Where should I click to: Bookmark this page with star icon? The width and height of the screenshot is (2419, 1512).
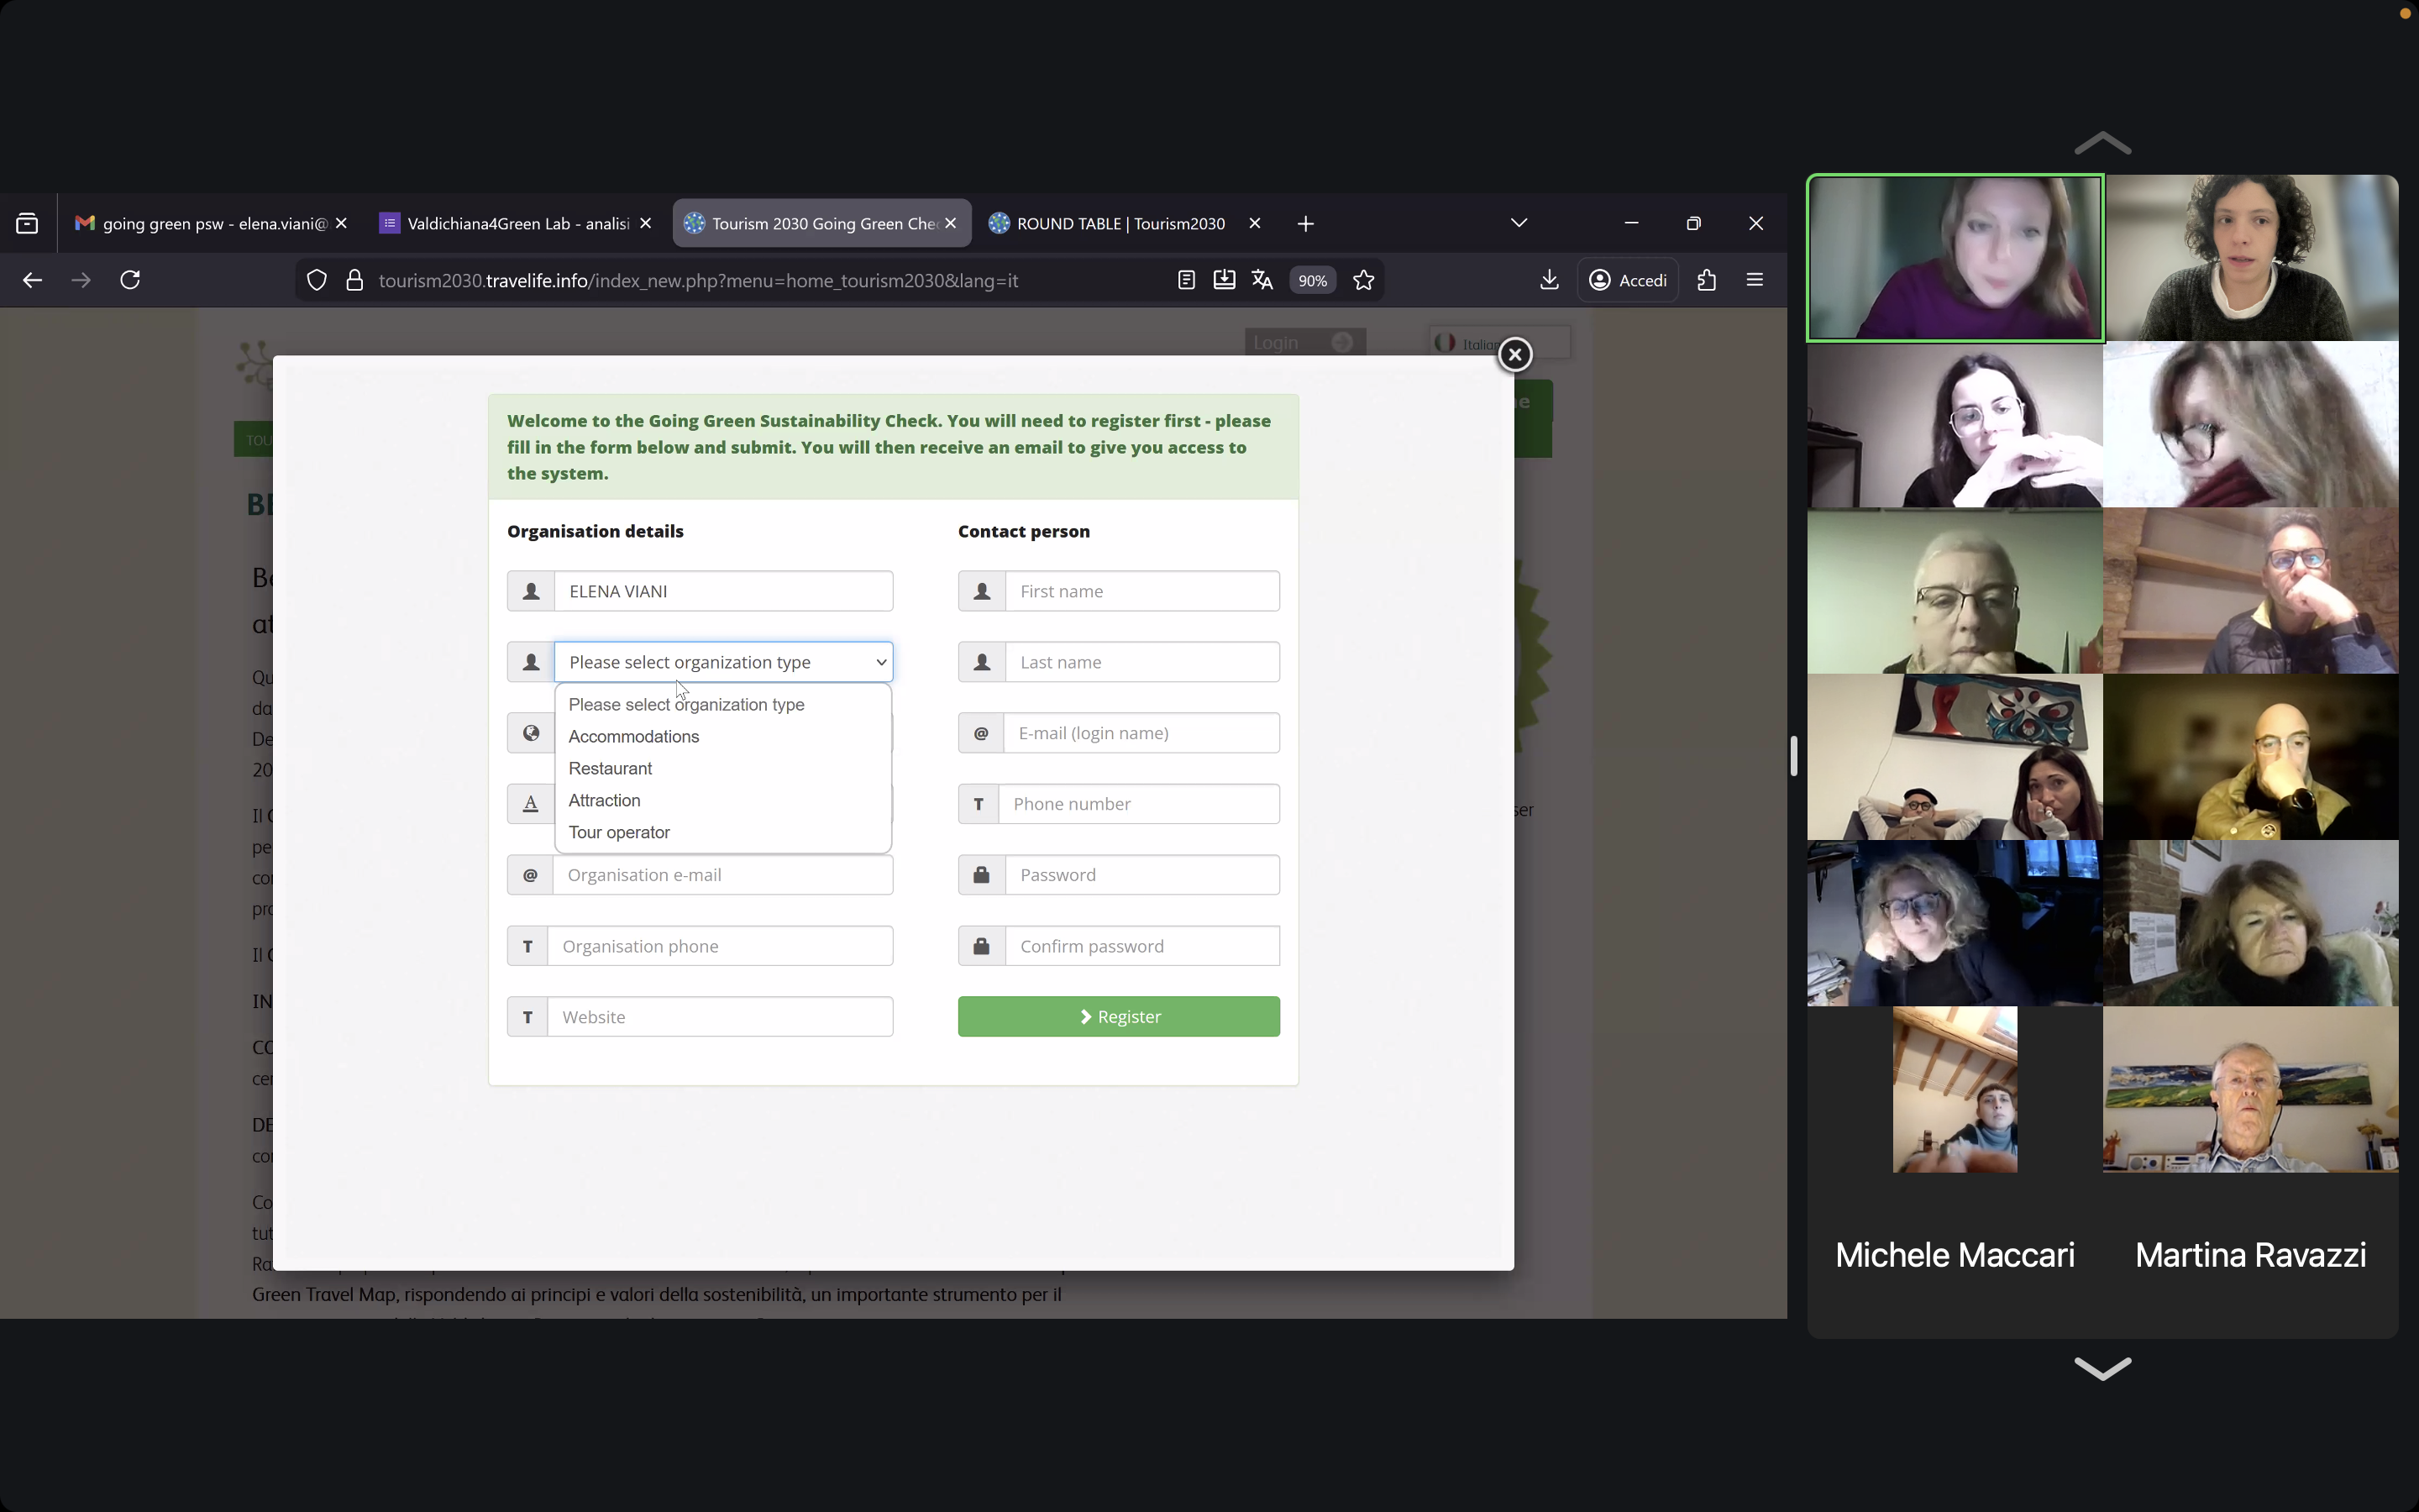pyautogui.click(x=1363, y=280)
